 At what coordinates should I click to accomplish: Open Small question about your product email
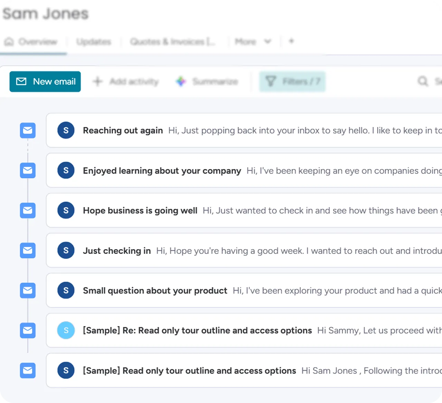pyautogui.click(x=244, y=291)
